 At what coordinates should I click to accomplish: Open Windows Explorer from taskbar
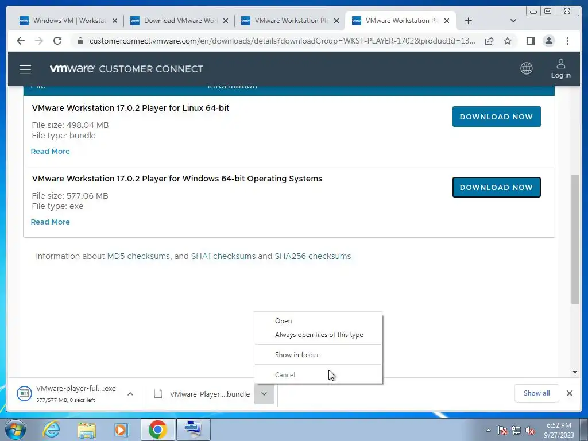[x=87, y=430]
